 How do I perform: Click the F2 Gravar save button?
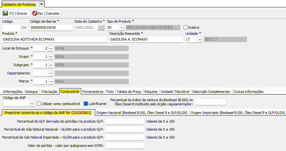point(16,13)
